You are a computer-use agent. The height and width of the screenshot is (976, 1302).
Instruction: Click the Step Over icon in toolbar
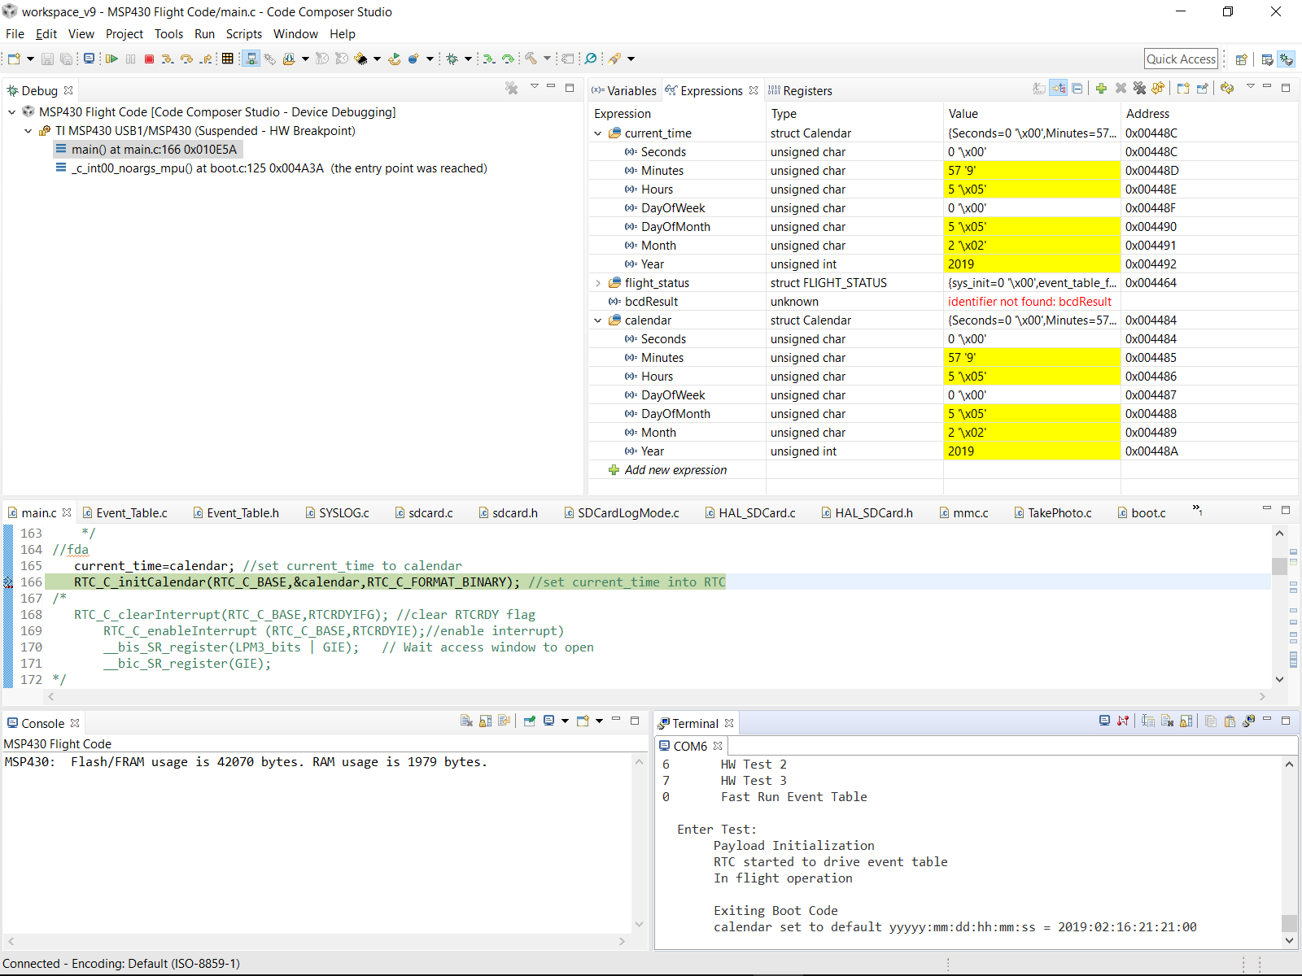point(186,59)
